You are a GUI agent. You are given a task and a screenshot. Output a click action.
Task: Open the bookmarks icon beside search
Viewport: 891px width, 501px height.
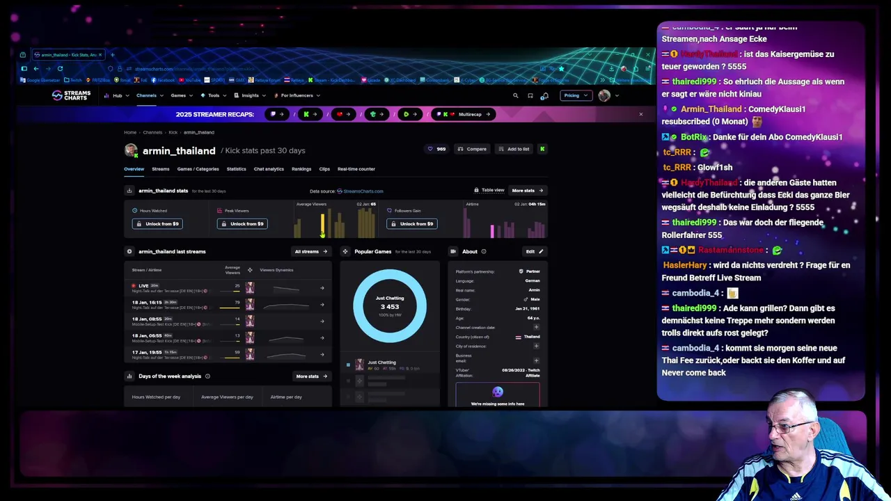click(530, 95)
